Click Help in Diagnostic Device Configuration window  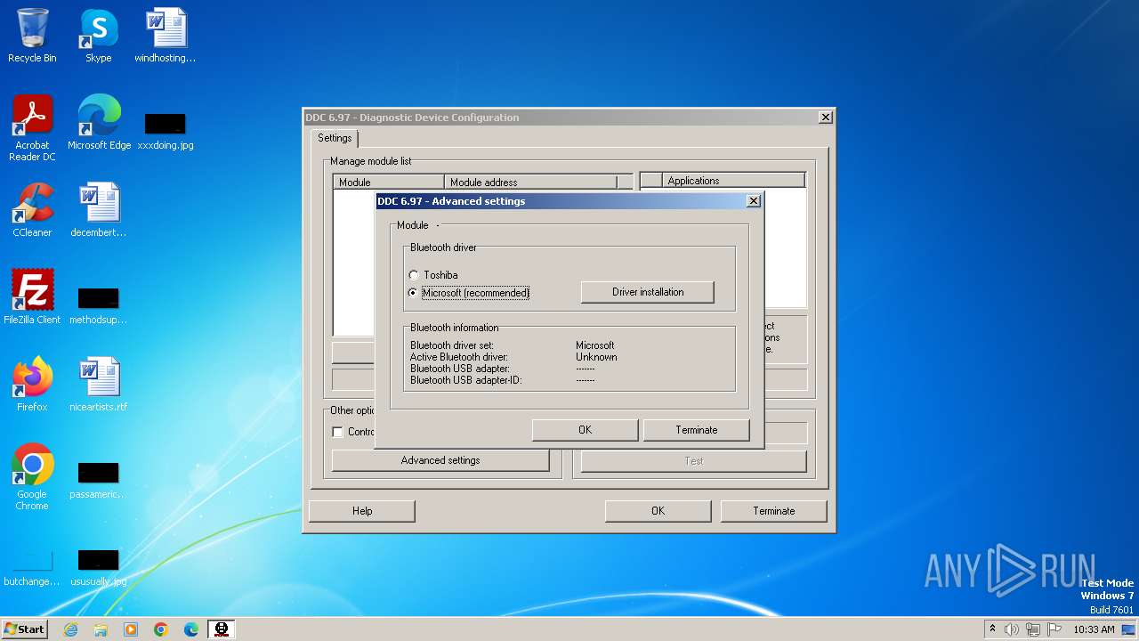click(x=362, y=511)
